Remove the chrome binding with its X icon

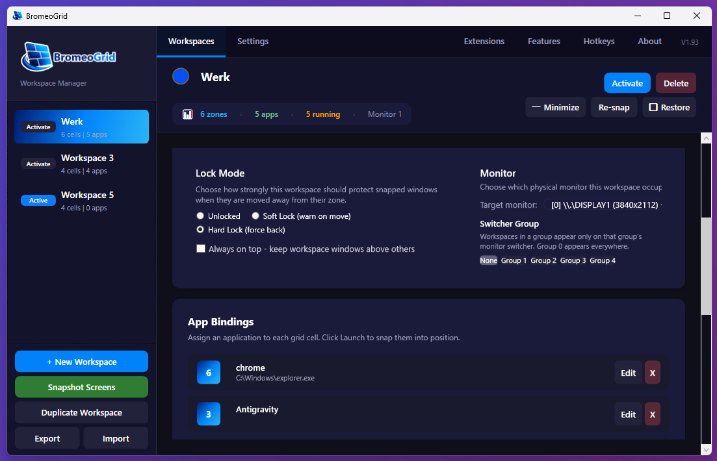[652, 372]
